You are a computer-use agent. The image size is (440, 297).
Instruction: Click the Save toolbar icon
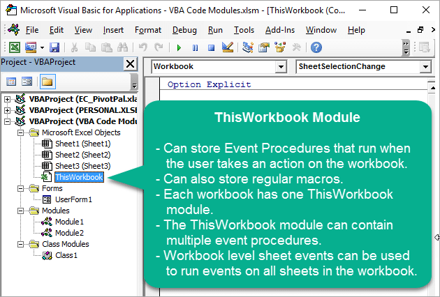[x=54, y=47]
